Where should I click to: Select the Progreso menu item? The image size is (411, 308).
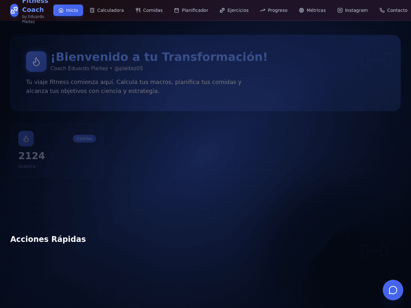coord(274,10)
